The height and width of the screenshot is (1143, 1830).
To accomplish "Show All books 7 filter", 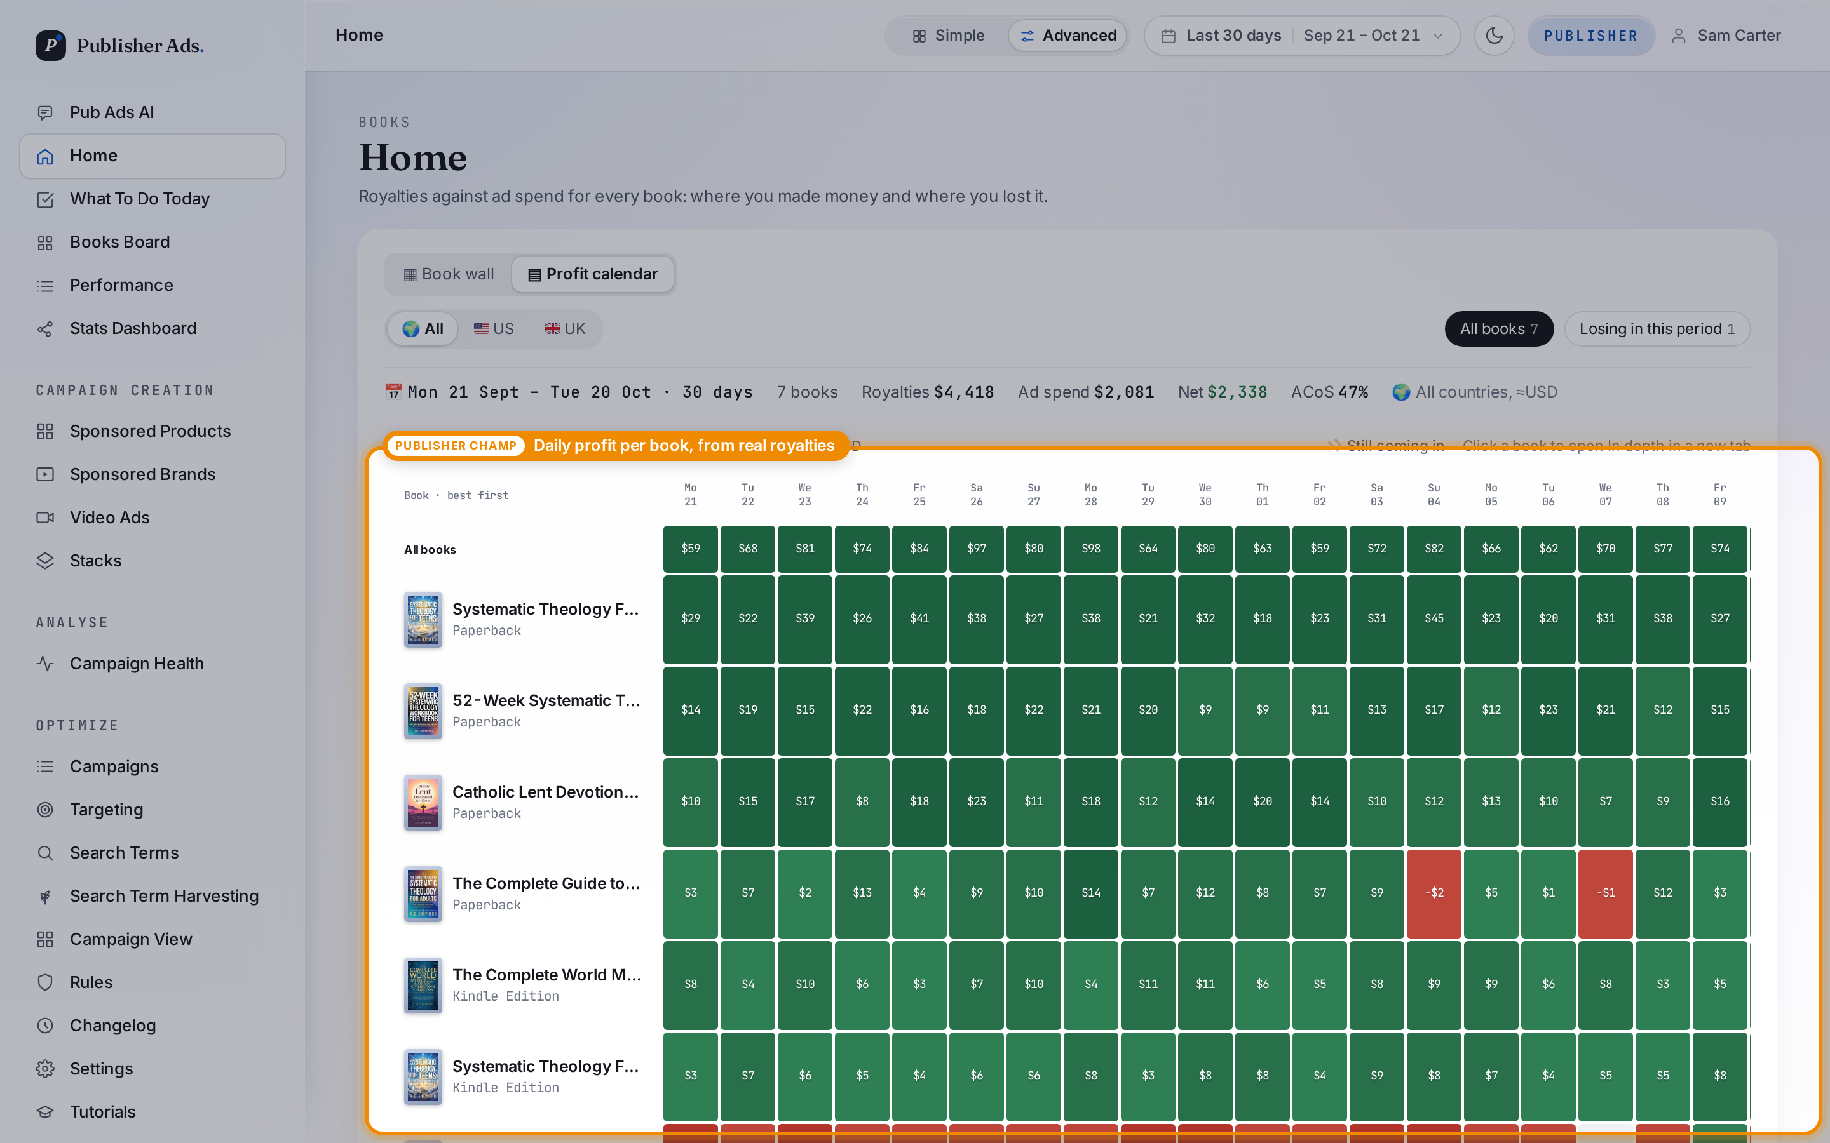I will coord(1499,329).
